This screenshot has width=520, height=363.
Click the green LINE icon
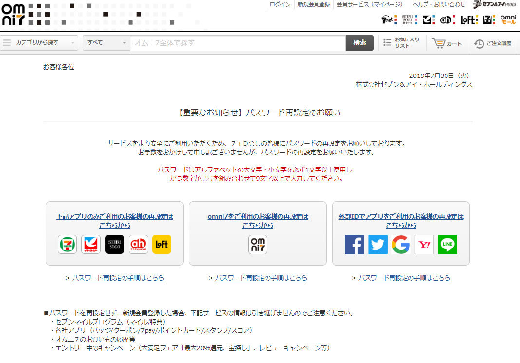pos(447,245)
